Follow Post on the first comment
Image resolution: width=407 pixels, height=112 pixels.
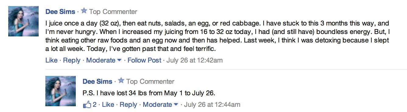(144, 60)
